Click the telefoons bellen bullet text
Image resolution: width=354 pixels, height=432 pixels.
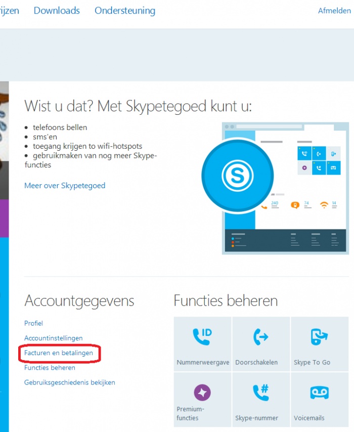[60, 127]
